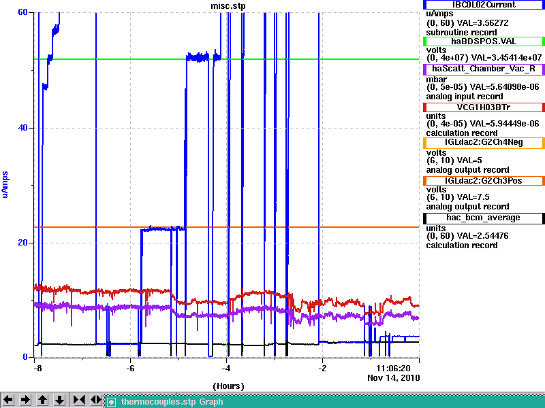
Task: Click the down arrow toolbar button
Action: (59, 400)
